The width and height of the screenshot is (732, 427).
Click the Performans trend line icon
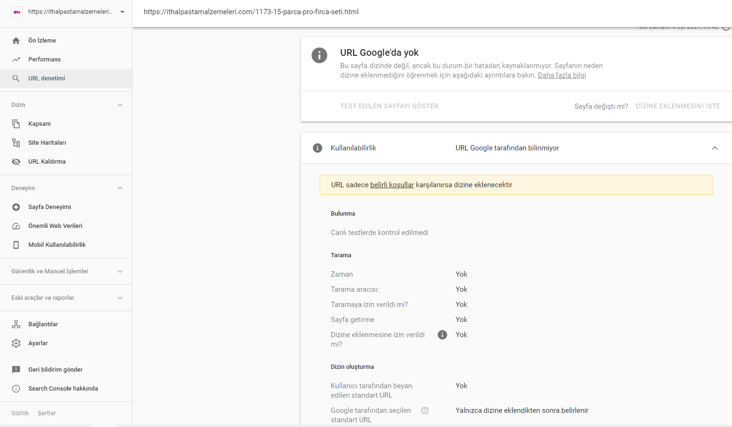16,60
